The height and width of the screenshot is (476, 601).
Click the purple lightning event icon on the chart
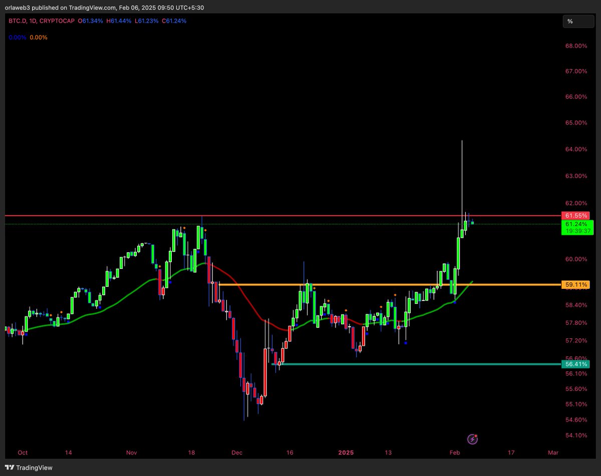tap(471, 439)
